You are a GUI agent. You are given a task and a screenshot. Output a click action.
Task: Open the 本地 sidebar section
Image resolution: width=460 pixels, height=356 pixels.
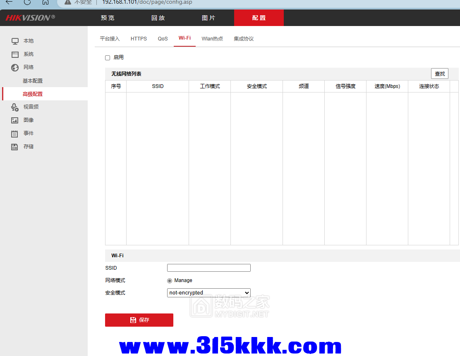tap(29, 41)
